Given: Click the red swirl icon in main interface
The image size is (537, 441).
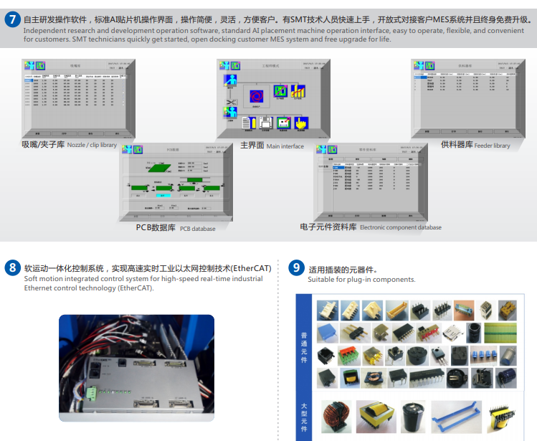Looking at the screenshot, I should coord(257,95).
